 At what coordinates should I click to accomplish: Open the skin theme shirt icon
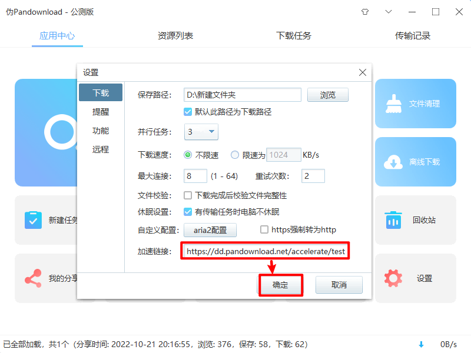365,12
